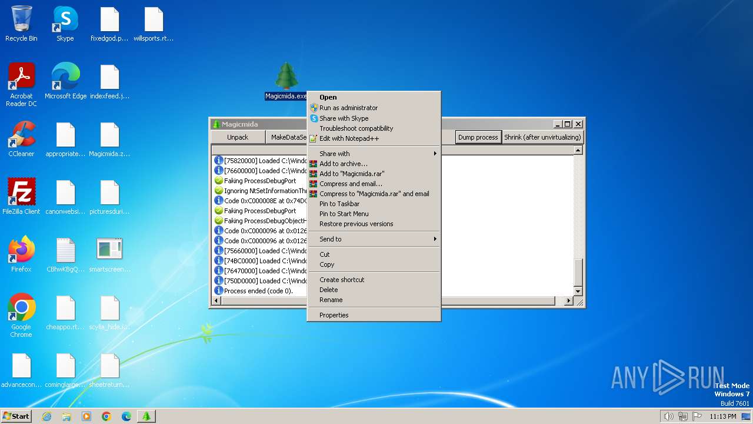Select the CCleaner desktop icon
Screen dimensions: 753x424
coord(21,139)
